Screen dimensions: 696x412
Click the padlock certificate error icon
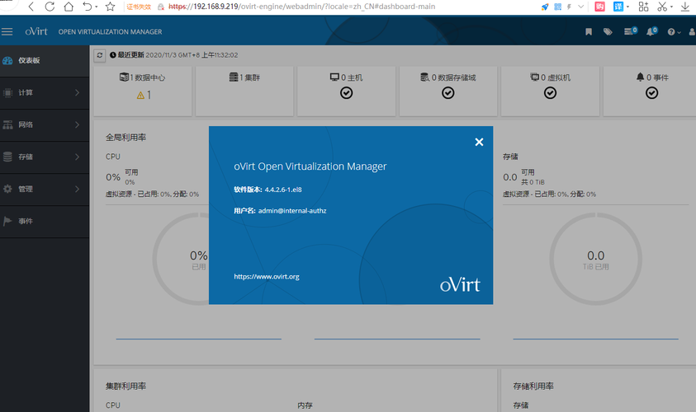pos(161,7)
